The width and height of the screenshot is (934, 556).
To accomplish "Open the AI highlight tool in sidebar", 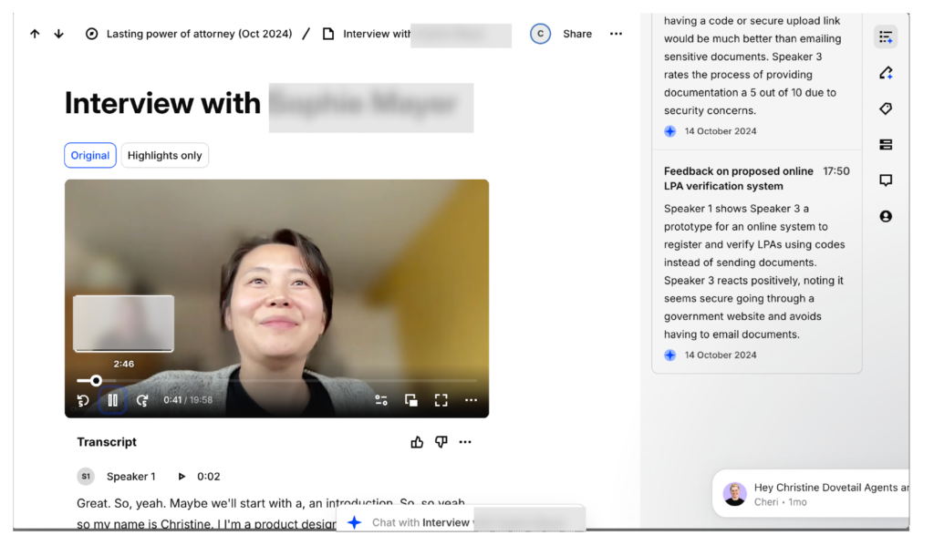I will 885,73.
